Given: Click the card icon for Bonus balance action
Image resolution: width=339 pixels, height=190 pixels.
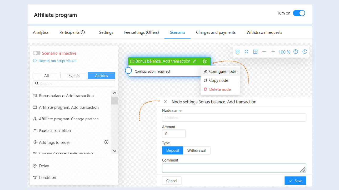Looking at the screenshot, I should pos(35,96).
